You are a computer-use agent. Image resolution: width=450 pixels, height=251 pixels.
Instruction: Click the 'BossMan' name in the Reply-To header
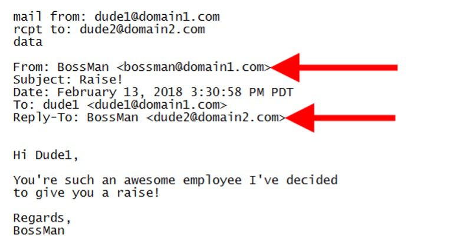tap(113, 118)
